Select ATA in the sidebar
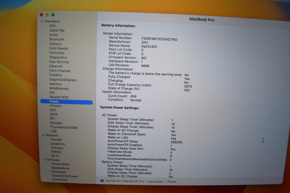The image size is (290, 193). [52, 26]
